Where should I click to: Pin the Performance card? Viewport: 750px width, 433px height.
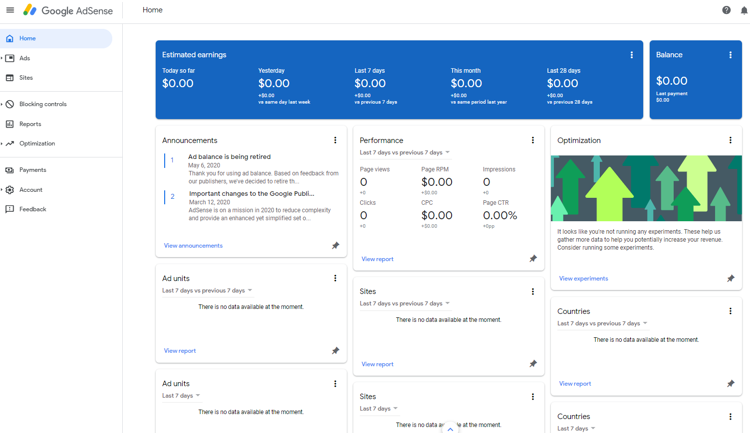(533, 259)
